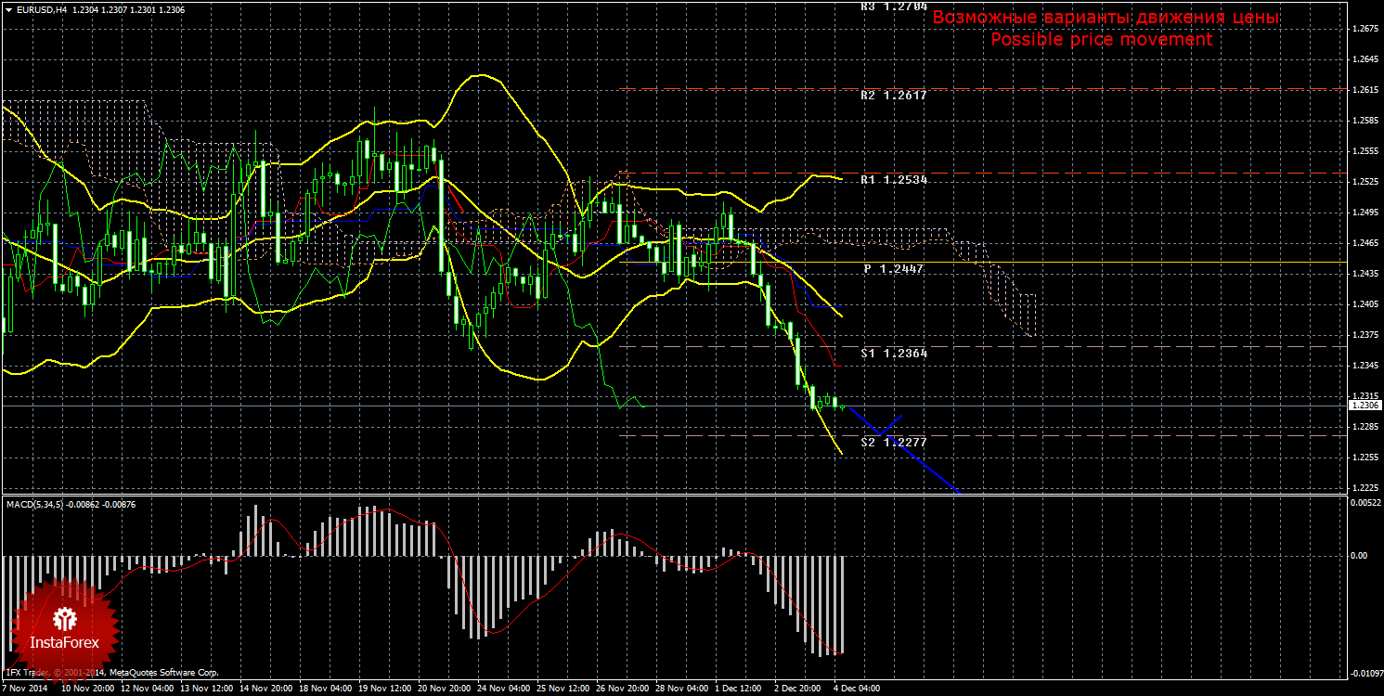
Task: Select the P 1.2447 pivot label
Action: [893, 268]
